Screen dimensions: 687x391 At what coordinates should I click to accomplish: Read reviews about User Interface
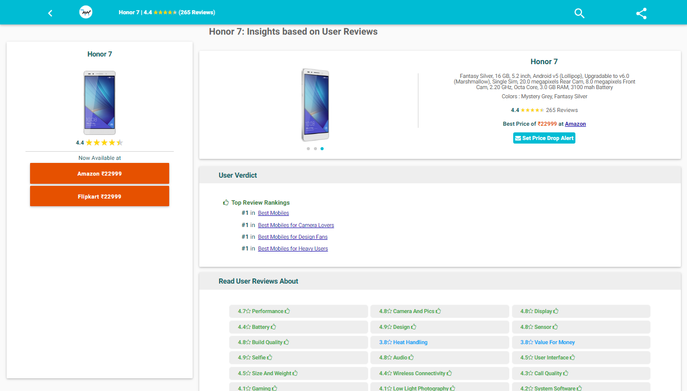pyautogui.click(x=581, y=357)
